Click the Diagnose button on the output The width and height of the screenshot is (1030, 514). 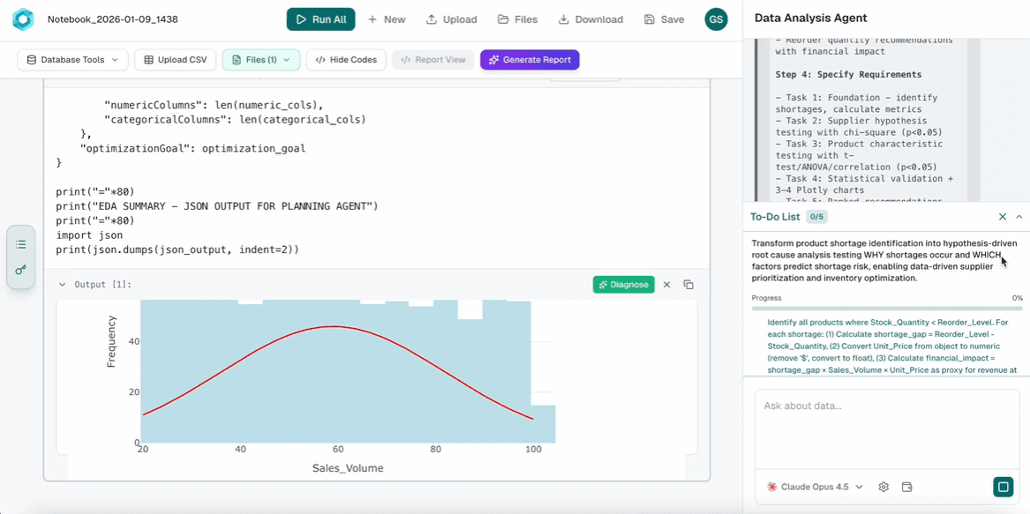click(623, 285)
